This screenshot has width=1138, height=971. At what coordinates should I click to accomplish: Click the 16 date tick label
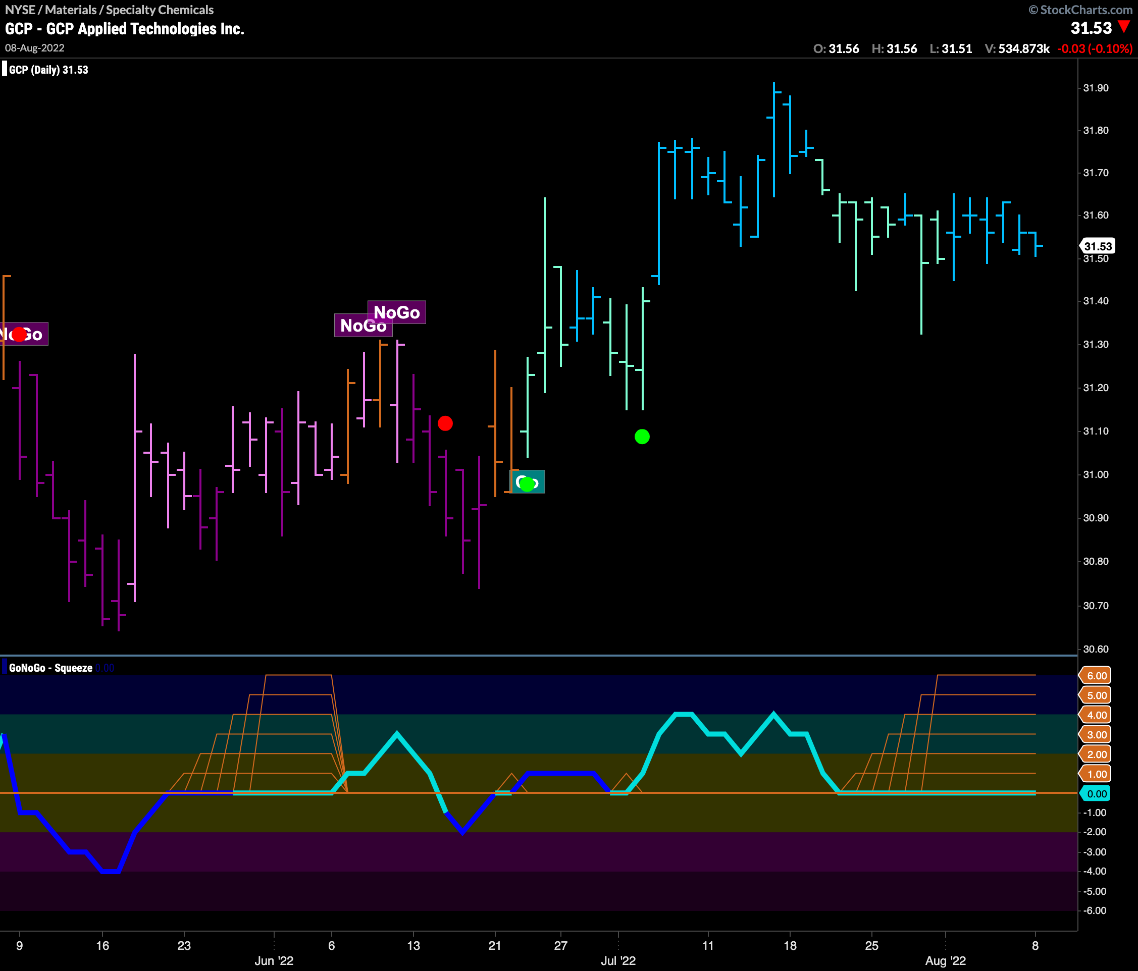[x=102, y=945]
